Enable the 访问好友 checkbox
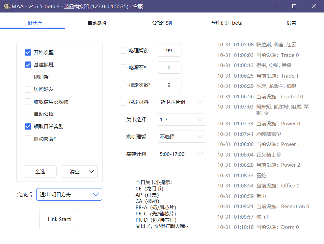 point(28,89)
